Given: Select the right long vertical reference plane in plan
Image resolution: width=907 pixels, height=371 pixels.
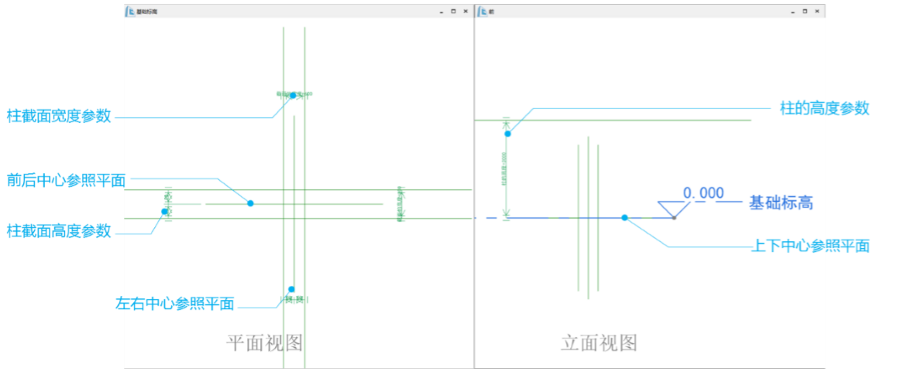Looking at the screenshot, I should [305, 197].
